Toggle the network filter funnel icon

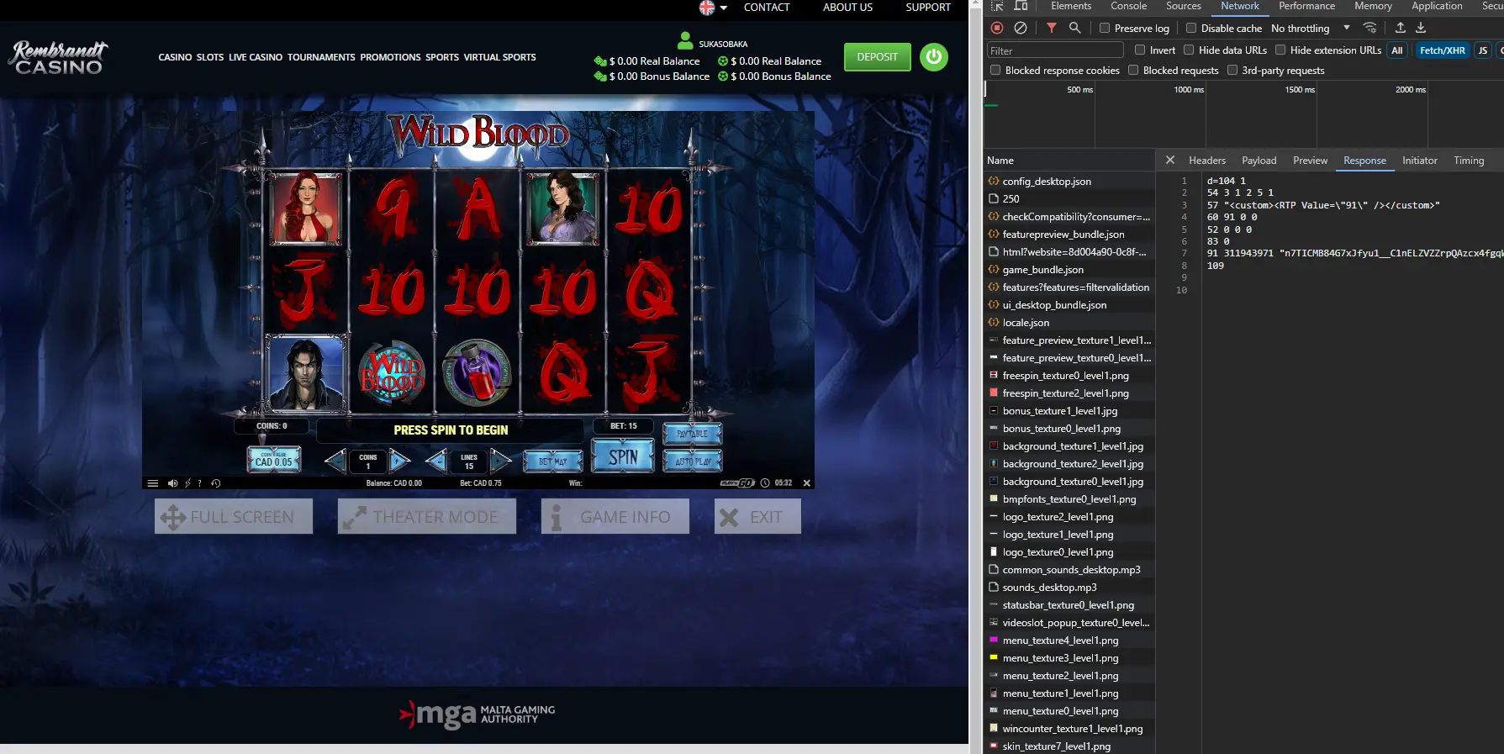tap(1052, 28)
